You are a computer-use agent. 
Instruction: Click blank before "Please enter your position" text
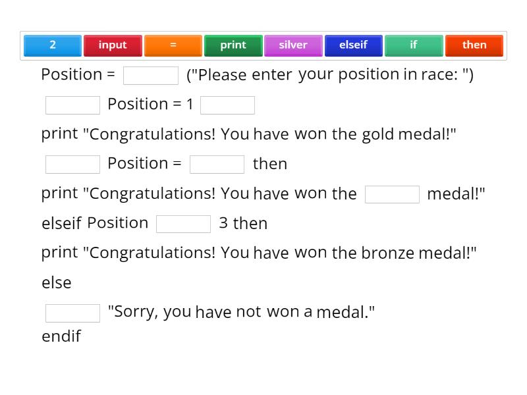tap(151, 76)
